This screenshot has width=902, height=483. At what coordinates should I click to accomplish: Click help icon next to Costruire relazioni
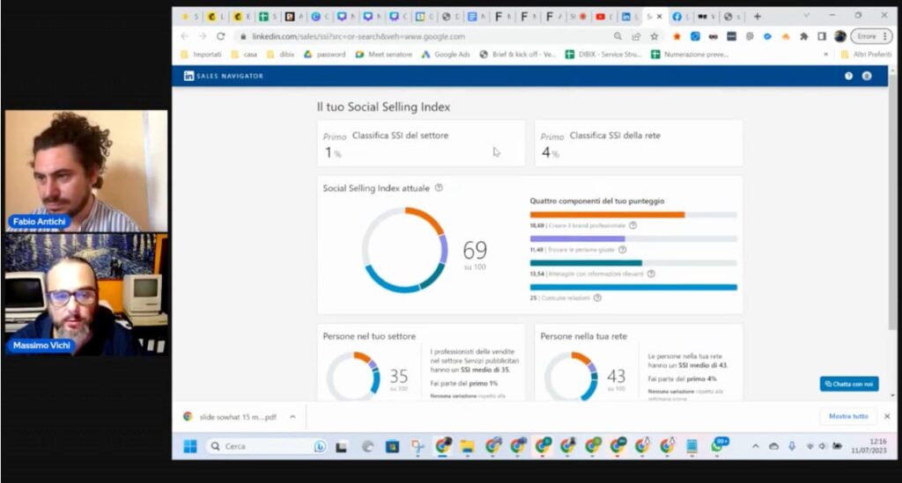(598, 298)
